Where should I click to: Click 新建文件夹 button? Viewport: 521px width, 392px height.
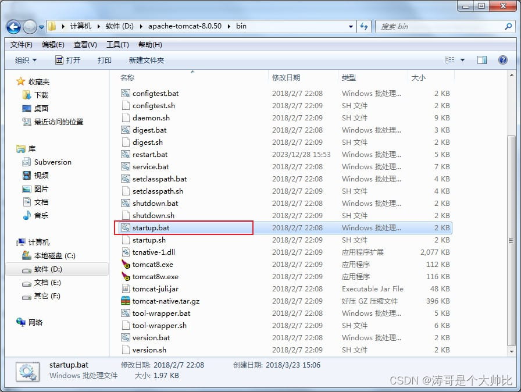coord(147,60)
